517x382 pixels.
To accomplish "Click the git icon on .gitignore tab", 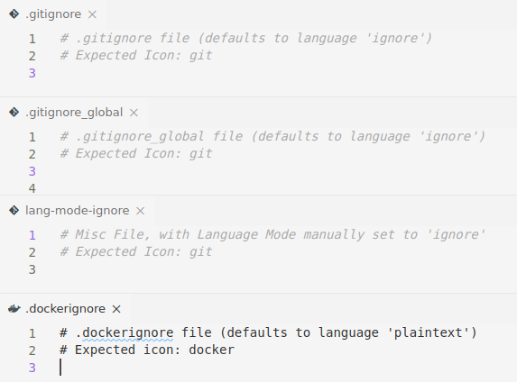I will pos(14,14).
